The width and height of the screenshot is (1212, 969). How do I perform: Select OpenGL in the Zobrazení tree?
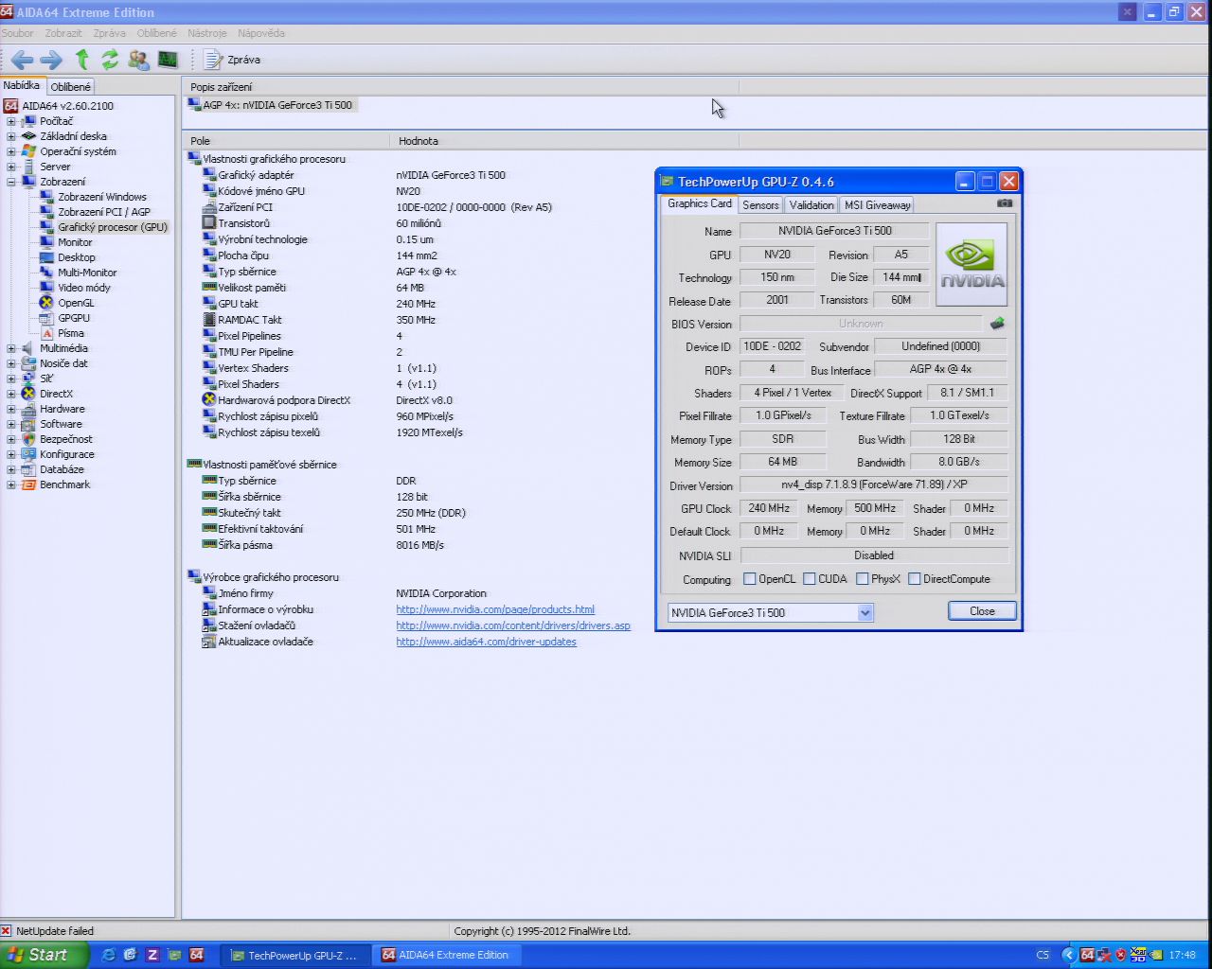(66, 303)
